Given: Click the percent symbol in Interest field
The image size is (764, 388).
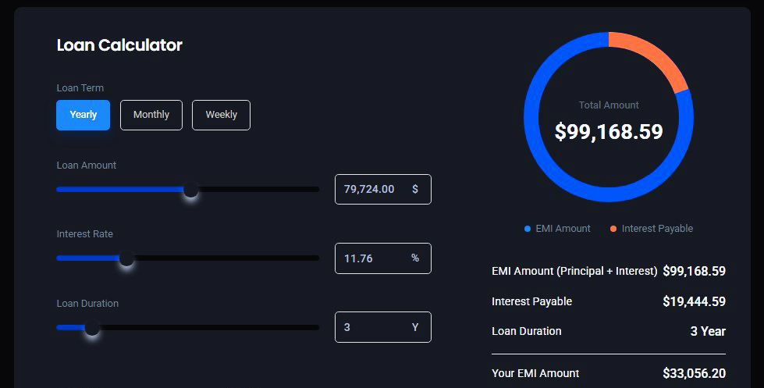Looking at the screenshot, I should tap(415, 258).
